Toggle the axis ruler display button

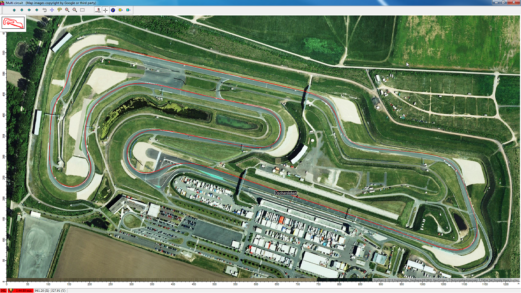click(x=98, y=10)
